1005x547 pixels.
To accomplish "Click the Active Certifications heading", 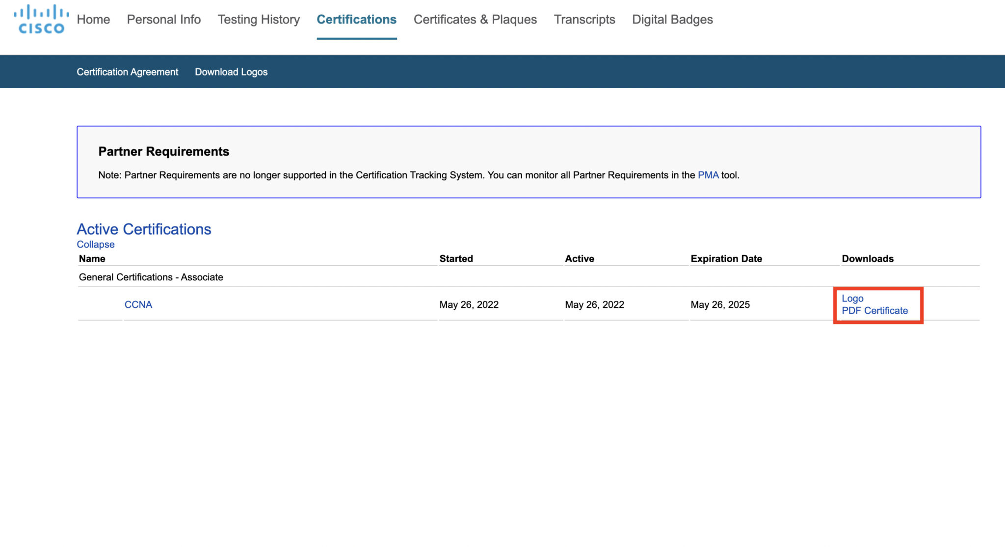I will 144,229.
